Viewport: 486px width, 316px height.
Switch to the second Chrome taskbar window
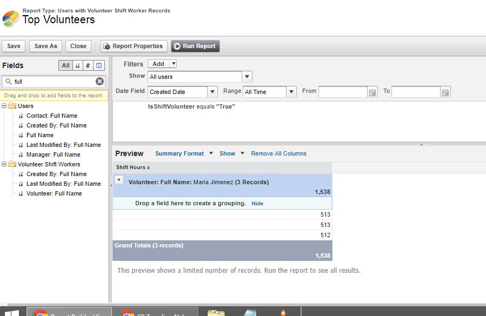155,312
